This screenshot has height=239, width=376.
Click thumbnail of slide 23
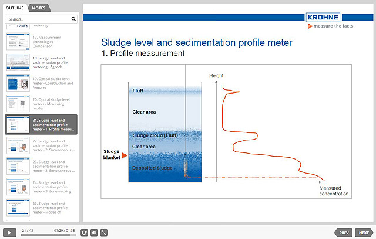click(x=18, y=166)
